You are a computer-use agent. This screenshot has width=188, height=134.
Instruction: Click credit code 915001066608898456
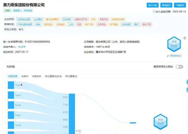(37, 42)
